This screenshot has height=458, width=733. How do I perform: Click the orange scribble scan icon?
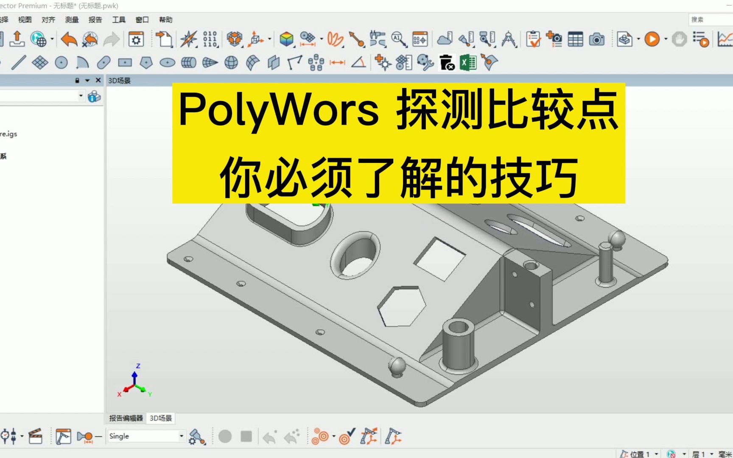pos(335,39)
